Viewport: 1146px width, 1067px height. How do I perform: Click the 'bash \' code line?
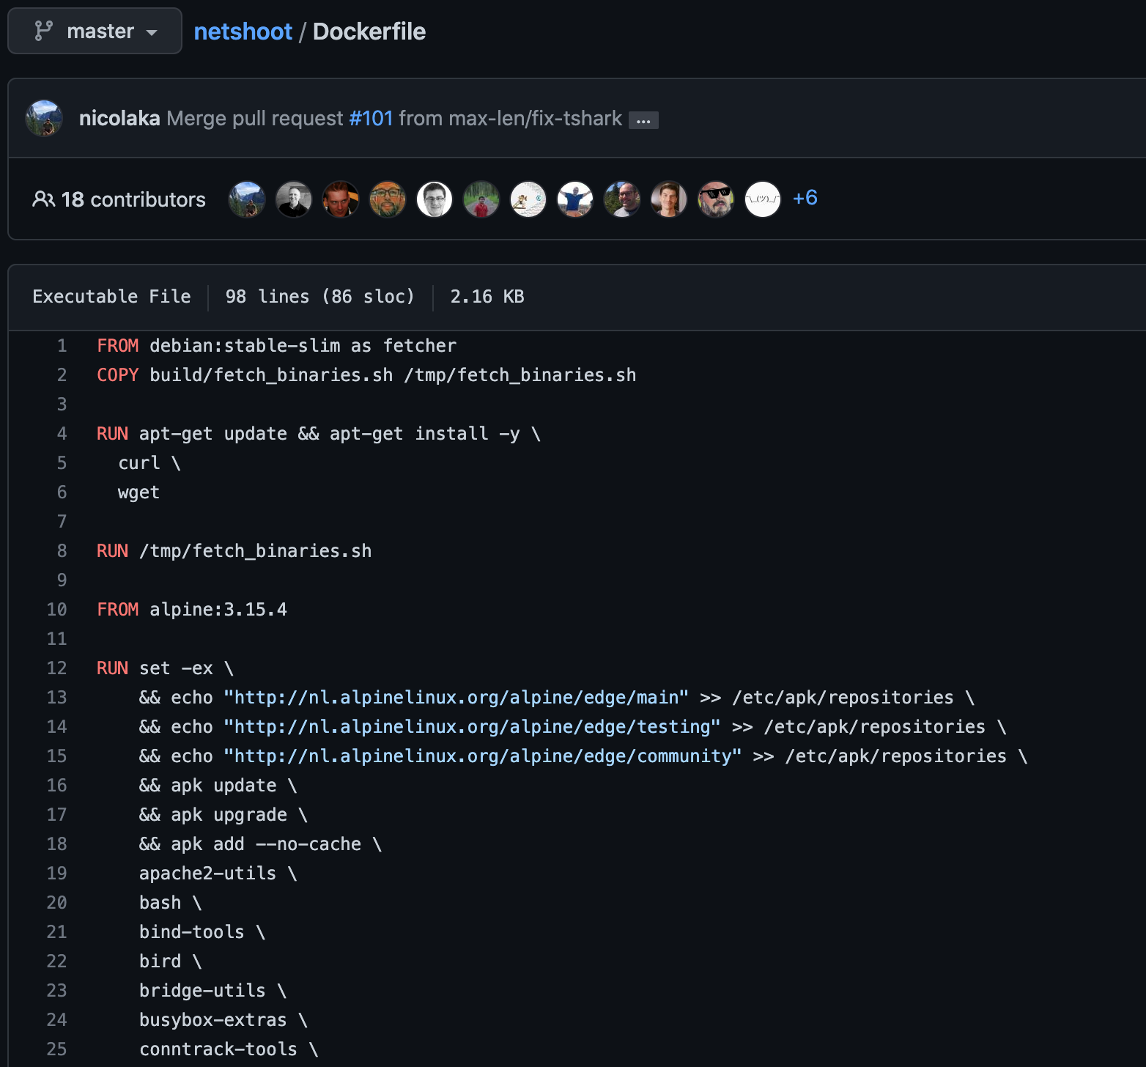[x=171, y=903]
